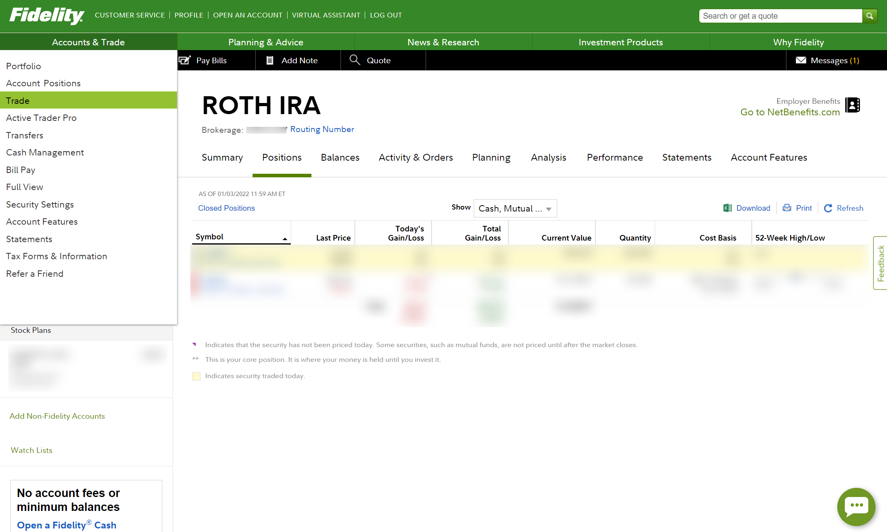Select the Positions tab
This screenshot has height=532, width=887.
coord(282,157)
